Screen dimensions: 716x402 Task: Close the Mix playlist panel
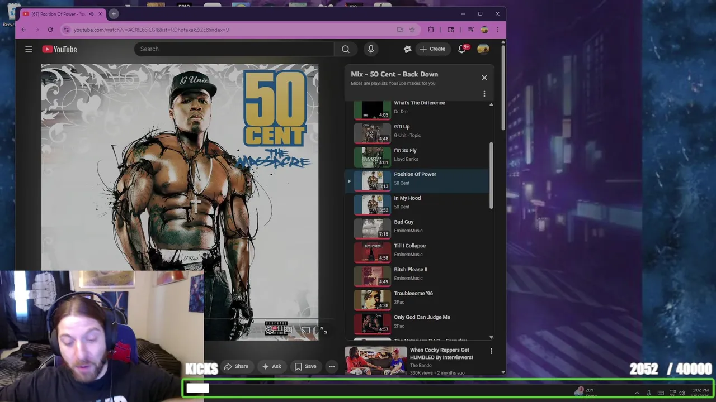[x=484, y=78]
